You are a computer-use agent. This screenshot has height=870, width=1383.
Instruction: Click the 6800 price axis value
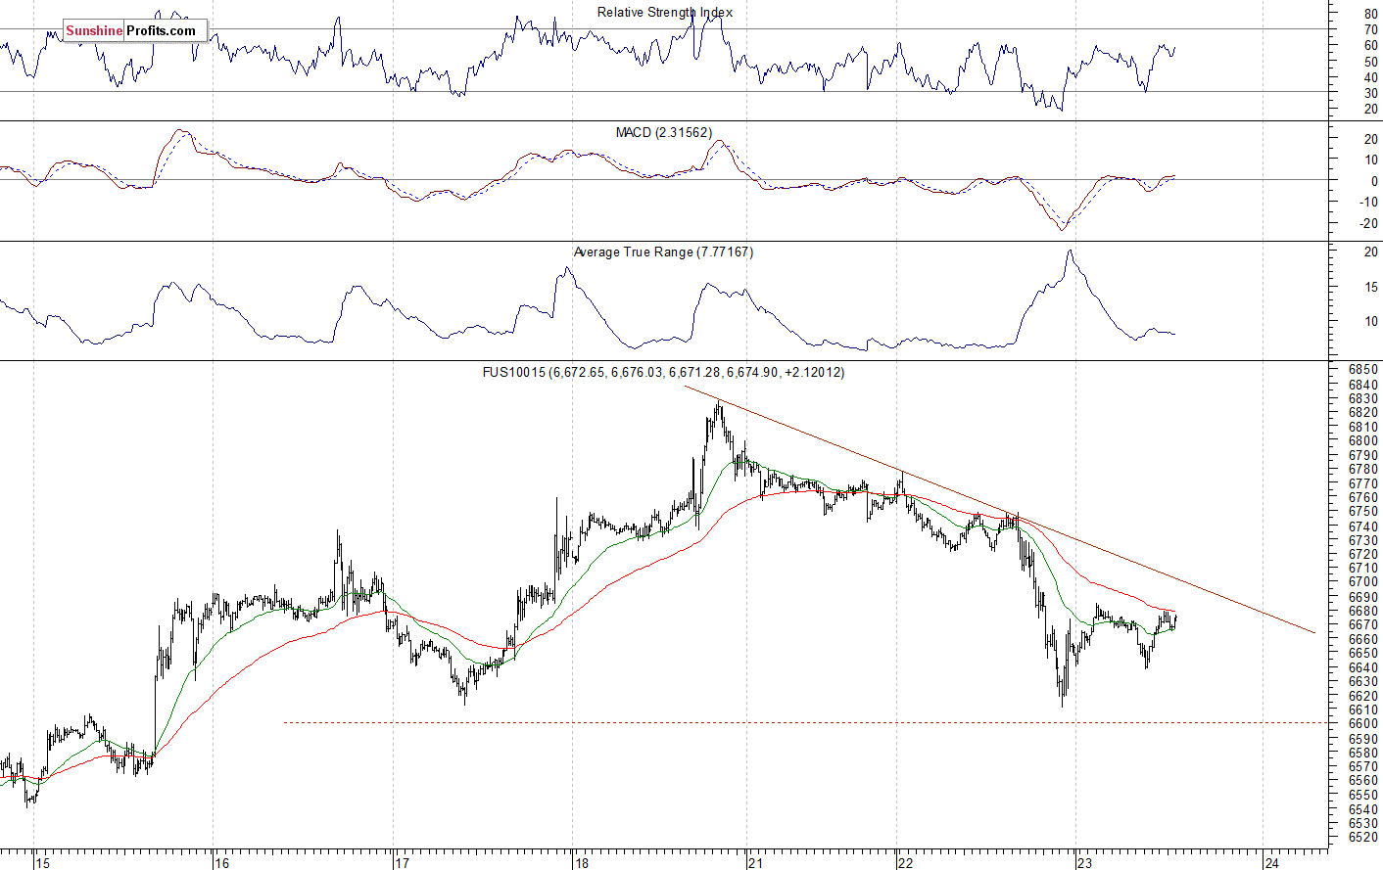coord(1362,440)
